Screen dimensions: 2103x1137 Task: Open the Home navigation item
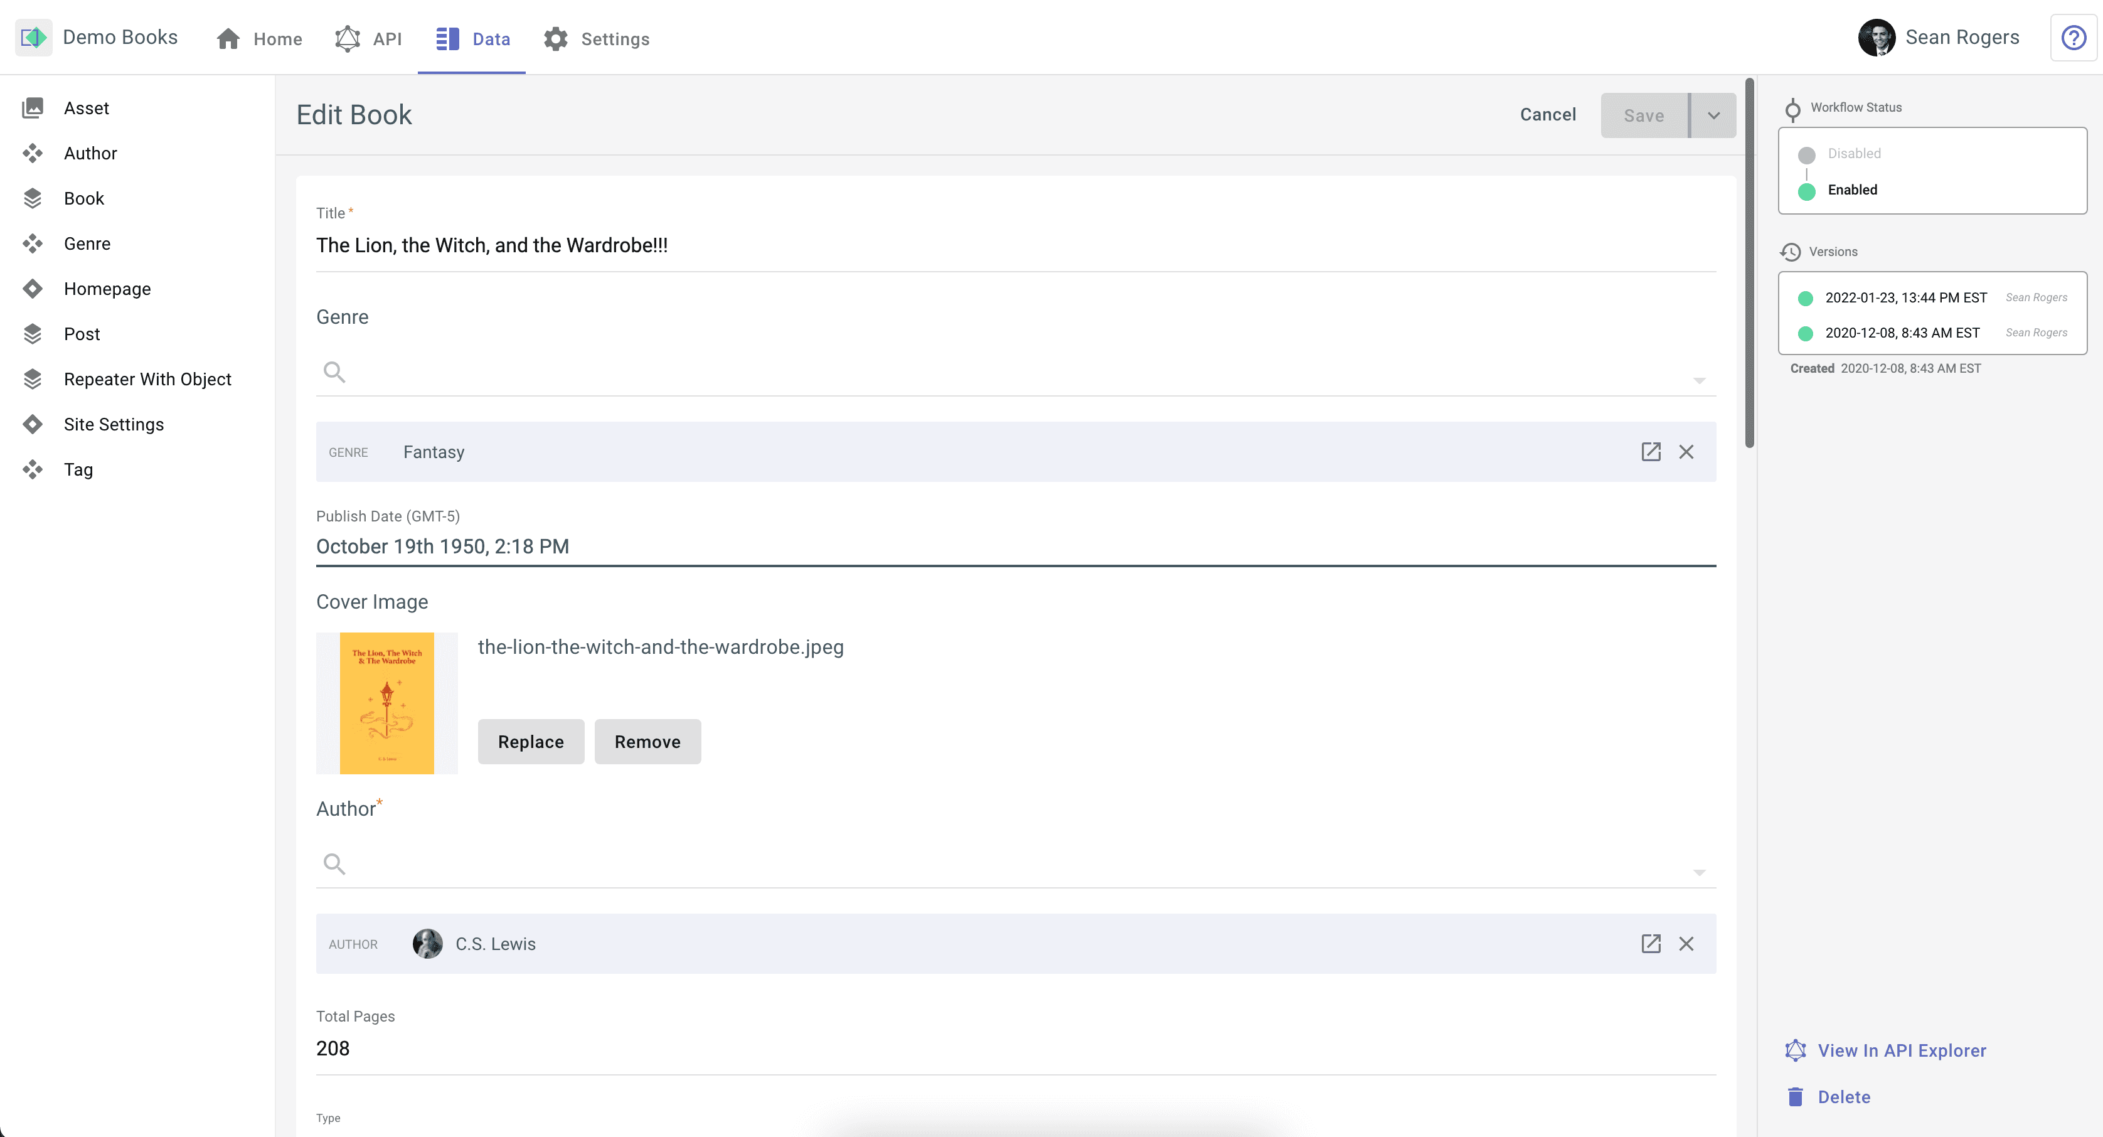258,38
